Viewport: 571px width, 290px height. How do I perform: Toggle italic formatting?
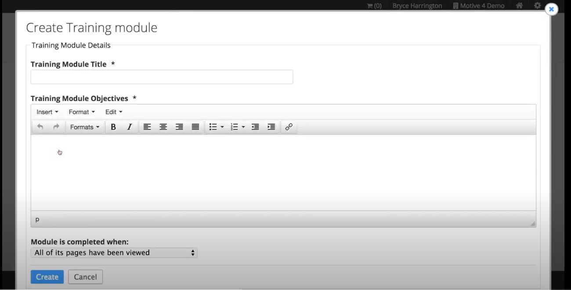[x=129, y=127]
